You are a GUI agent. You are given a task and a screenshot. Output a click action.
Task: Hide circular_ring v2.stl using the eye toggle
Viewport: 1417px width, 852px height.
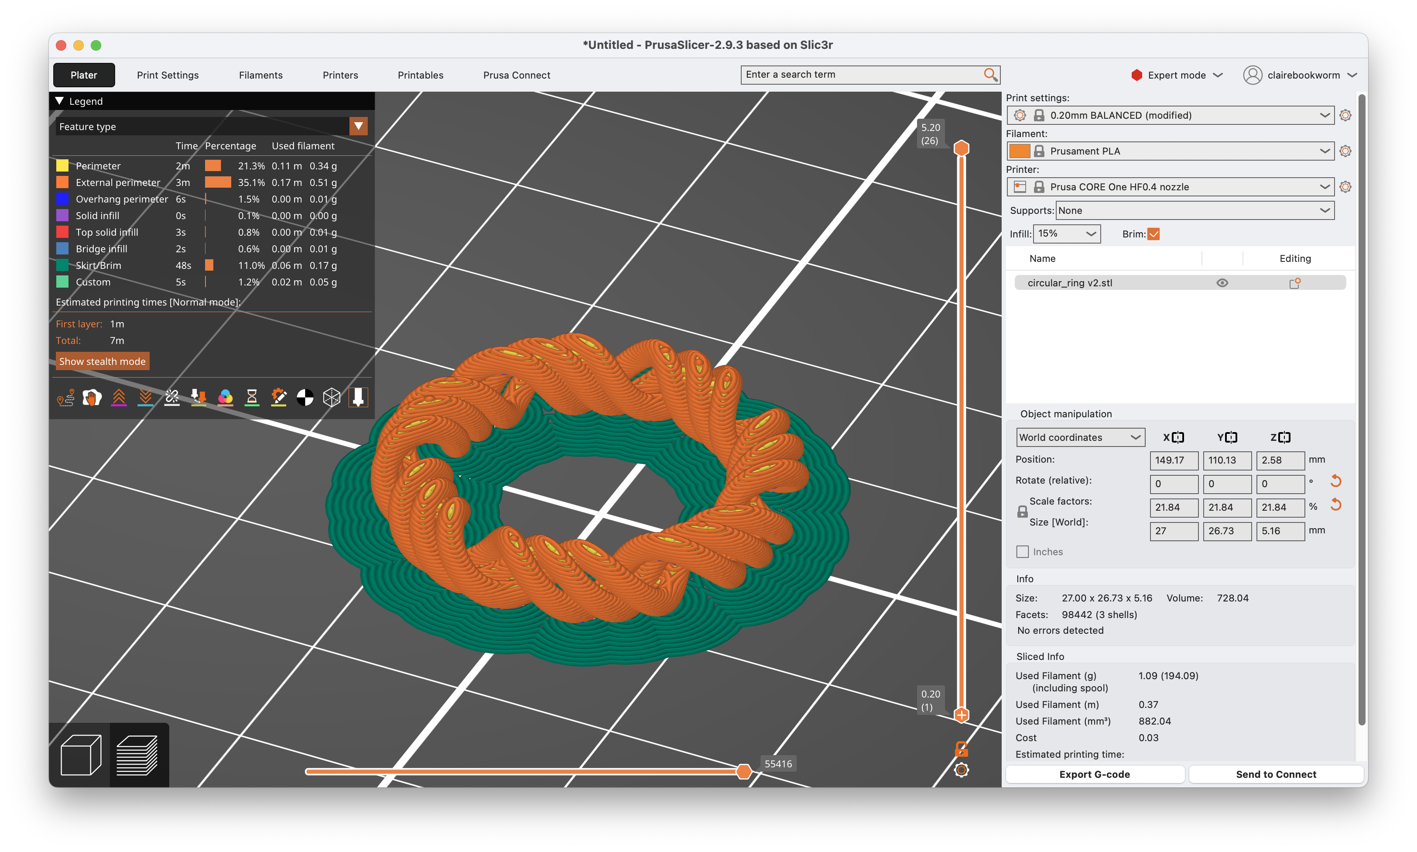click(x=1222, y=282)
